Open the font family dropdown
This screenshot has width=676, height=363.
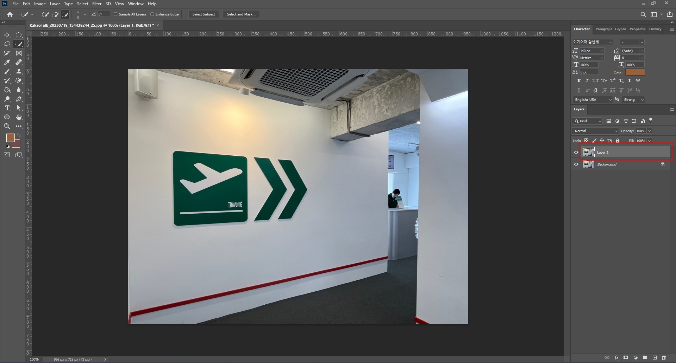pyautogui.click(x=611, y=42)
